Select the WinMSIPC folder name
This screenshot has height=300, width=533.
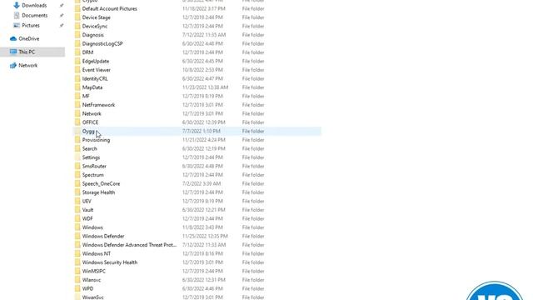(x=94, y=271)
